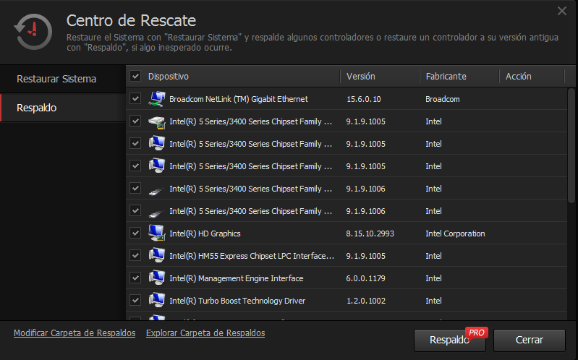Click the Intel manufacturer cell in Management Engine row
The height and width of the screenshot is (360, 578).
(x=433, y=278)
